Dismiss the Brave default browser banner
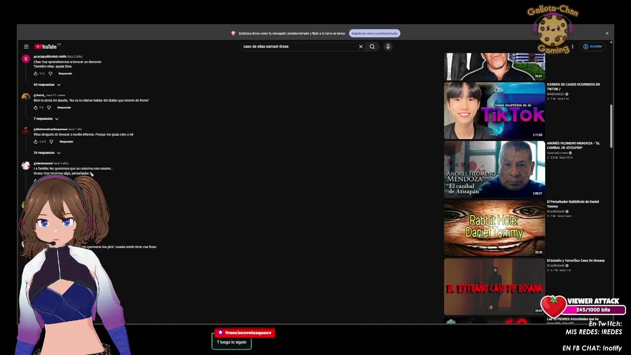 click(x=607, y=33)
